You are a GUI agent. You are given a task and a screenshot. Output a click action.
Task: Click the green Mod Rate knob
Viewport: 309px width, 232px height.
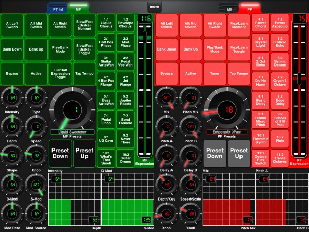12,213
